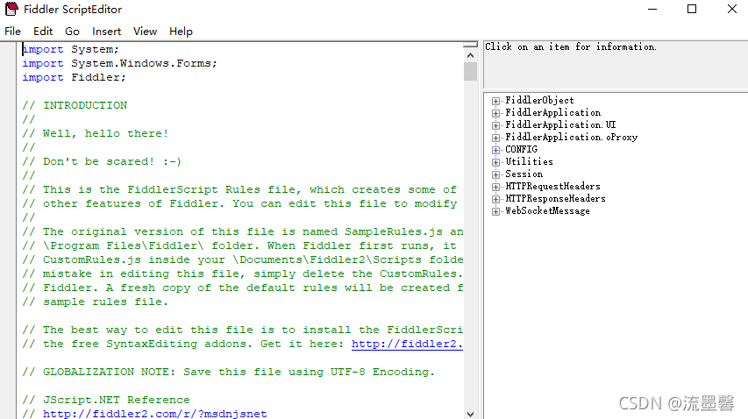Click the '// INTRODUCTION' comment line
The width and height of the screenshot is (748, 419).
75,105
